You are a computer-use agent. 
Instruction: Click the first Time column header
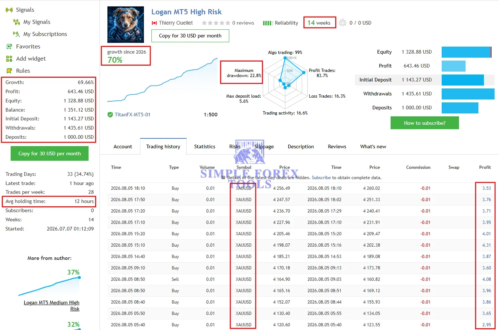coord(116,167)
